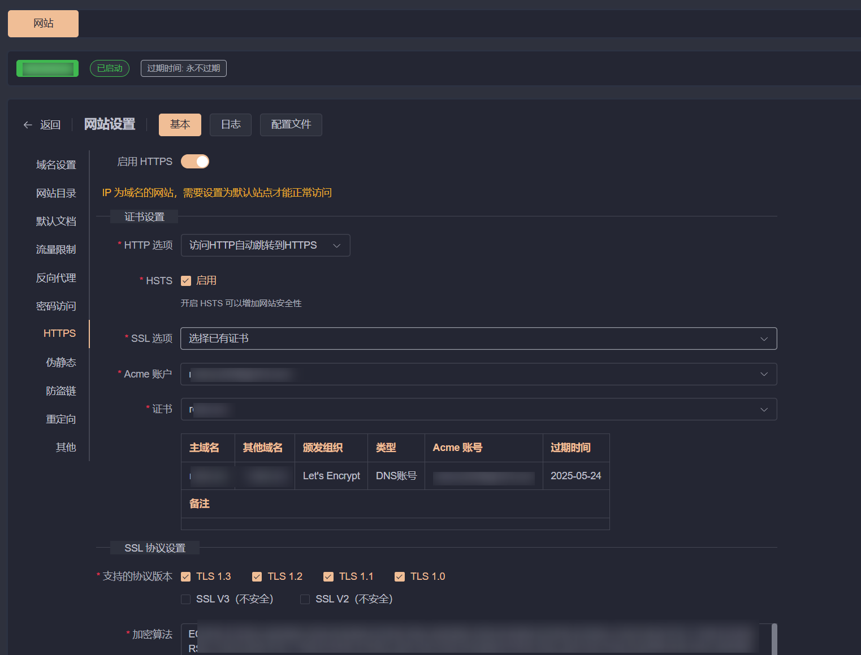Open the 配置文件 tab
Viewport: 861px width, 655px height.
291,125
